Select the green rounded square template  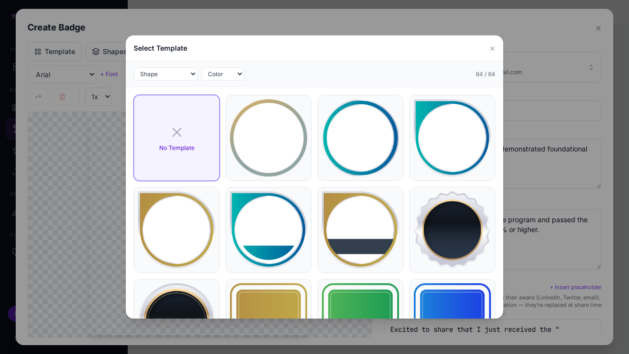360,300
